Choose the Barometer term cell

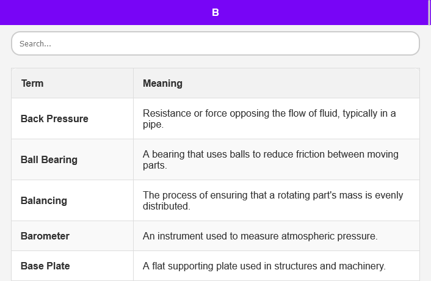coord(45,236)
